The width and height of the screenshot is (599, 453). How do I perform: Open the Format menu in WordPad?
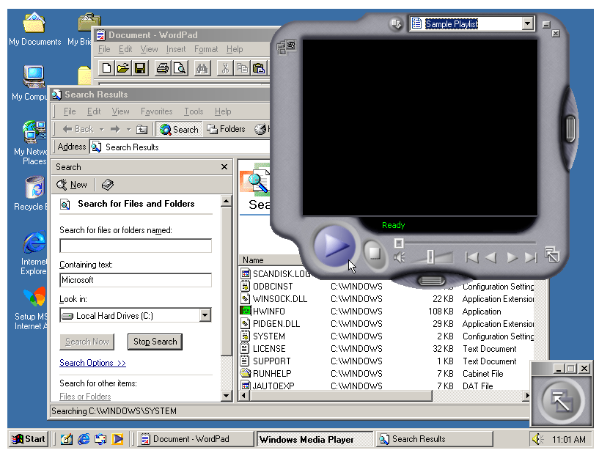coord(206,49)
